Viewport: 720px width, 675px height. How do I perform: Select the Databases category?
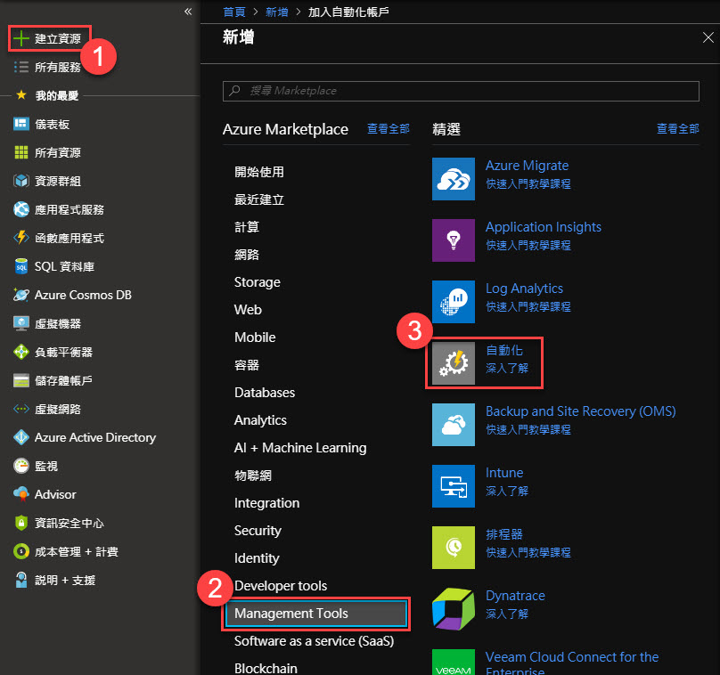pos(265,393)
